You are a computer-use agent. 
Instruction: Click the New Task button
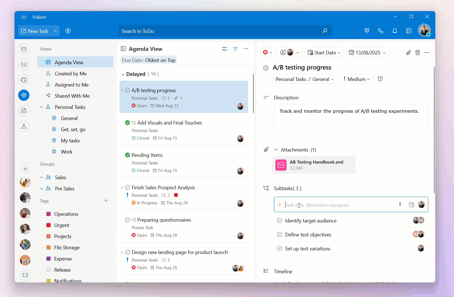35,31
